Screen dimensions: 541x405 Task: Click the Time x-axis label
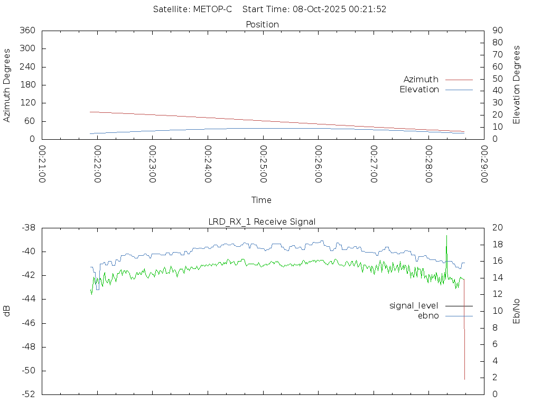click(262, 200)
